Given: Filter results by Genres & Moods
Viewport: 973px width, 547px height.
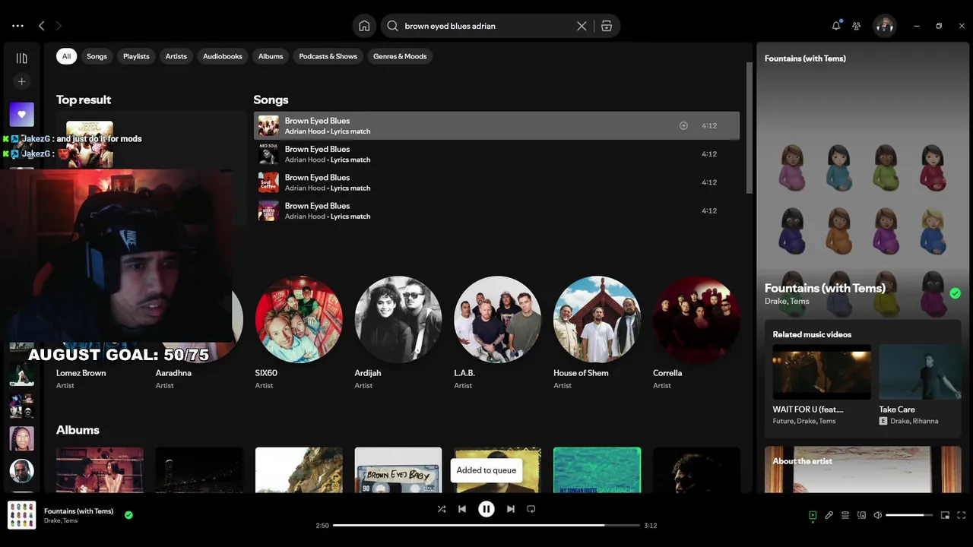Looking at the screenshot, I should (x=400, y=56).
